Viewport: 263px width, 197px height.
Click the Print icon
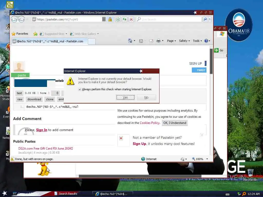(158, 41)
